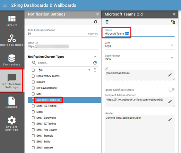181x153 pixels.
Task: Click the channel Name input field
Action: click(140, 34)
